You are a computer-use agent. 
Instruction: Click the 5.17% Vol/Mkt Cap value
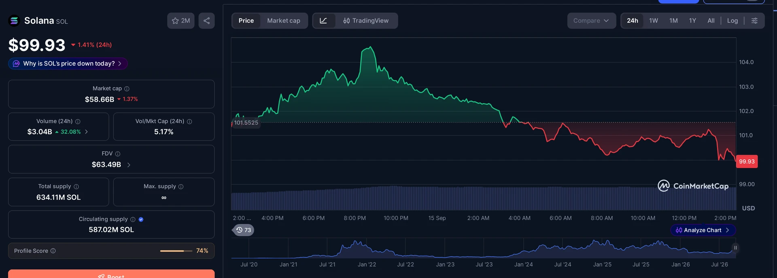click(164, 132)
